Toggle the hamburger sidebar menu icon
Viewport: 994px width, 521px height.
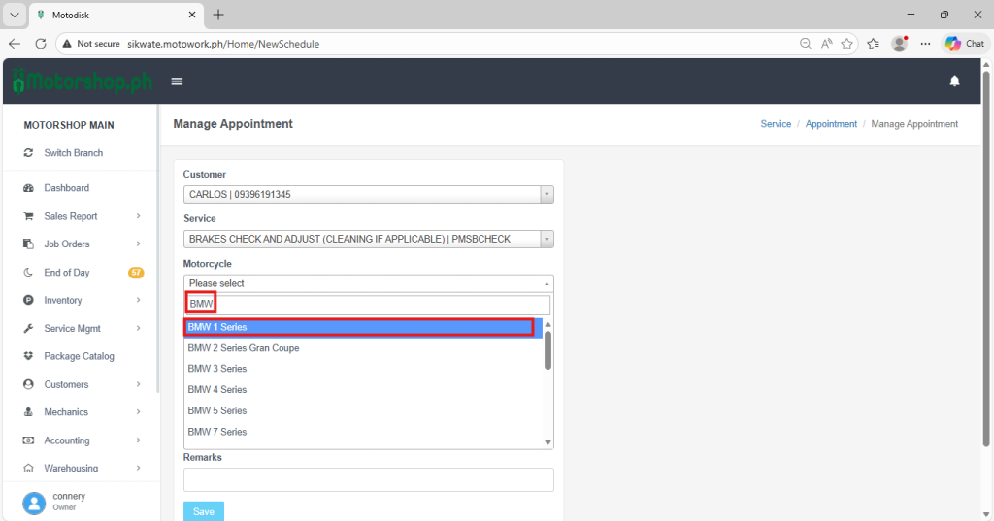[177, 81]
